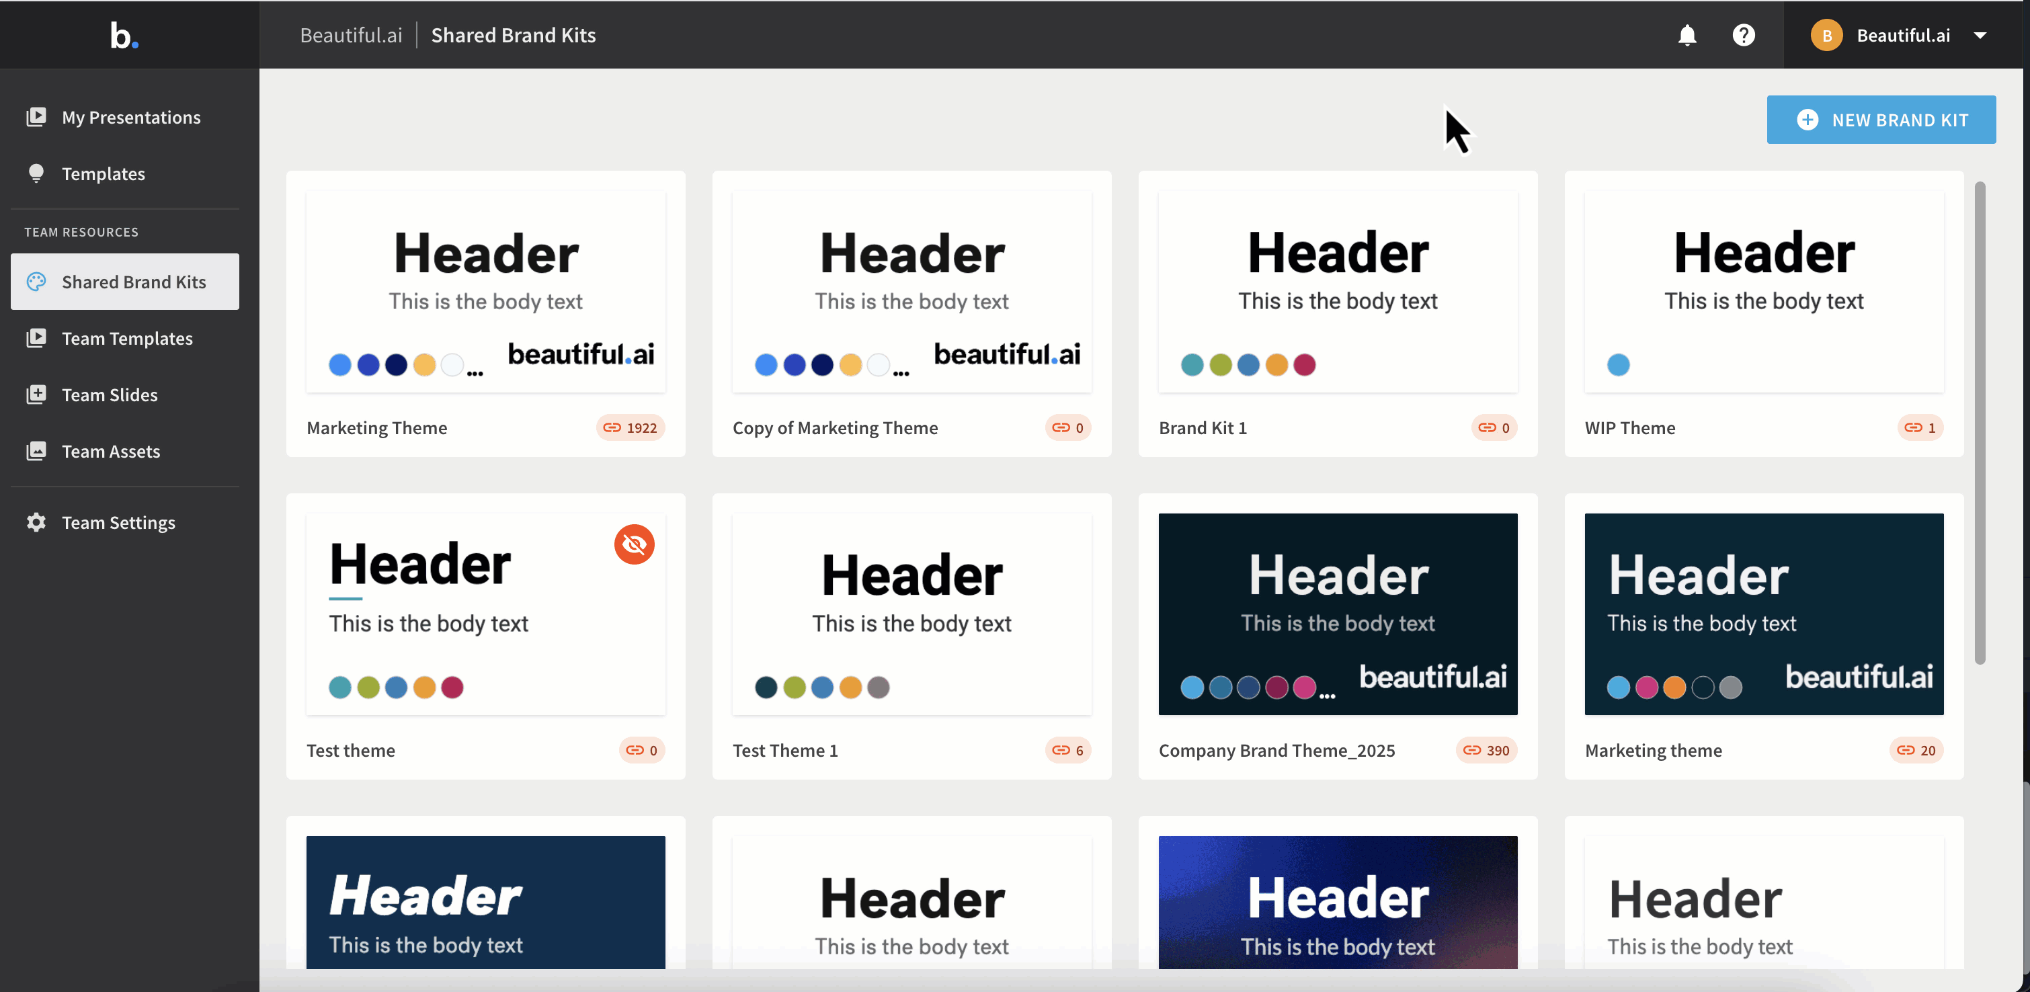
Task: Click the Team Settings gear icon
Action: point(36,522)
